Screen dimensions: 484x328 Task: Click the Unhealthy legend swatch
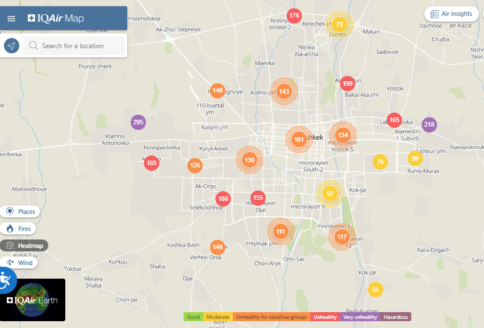coord(325,317)
